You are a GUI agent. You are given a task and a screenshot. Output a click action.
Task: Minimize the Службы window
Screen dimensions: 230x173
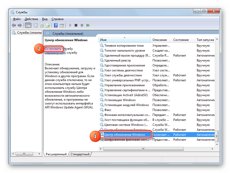[197, 11]
